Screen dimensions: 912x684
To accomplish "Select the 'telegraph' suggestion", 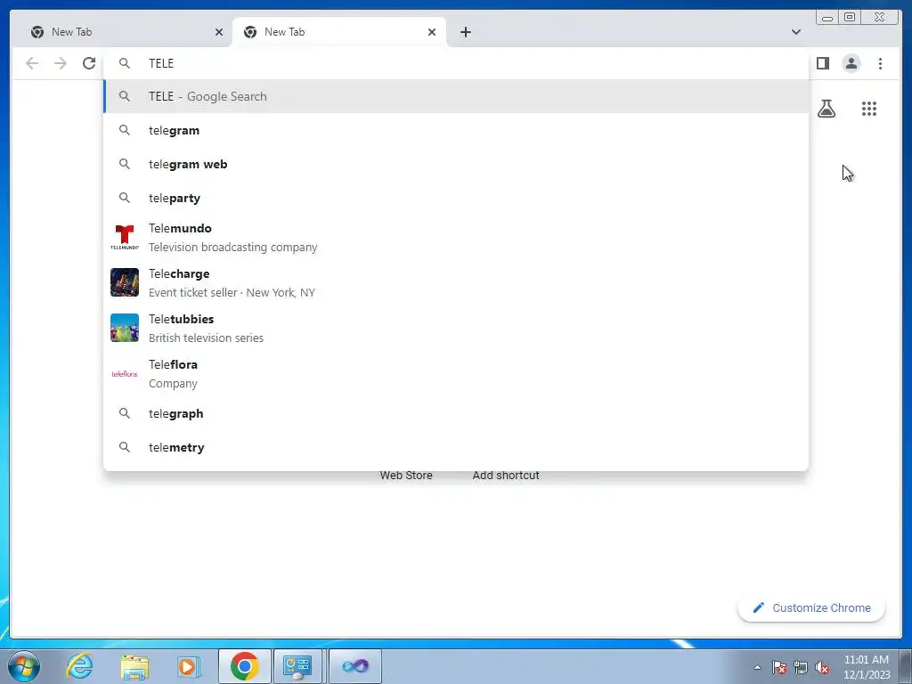I will point(456,413).
